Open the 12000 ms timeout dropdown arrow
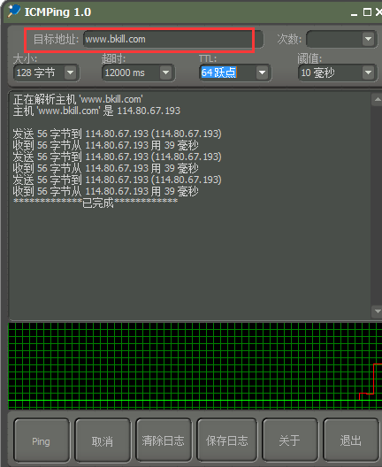The width and height of the screenshot is (382, 467). 166,73
